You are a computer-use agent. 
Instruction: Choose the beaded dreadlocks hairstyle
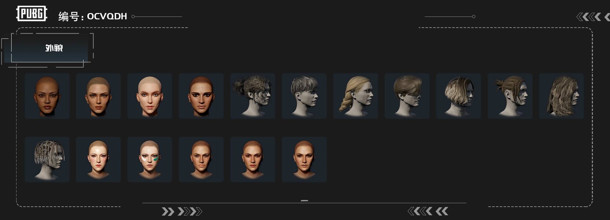(x=47, y=159)
